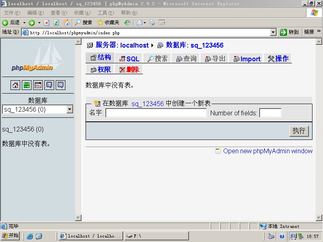Open the 数据库: sq_123456 breadcrumb link
The height and width of the screenshot is (242, 323).
(195, 45)
